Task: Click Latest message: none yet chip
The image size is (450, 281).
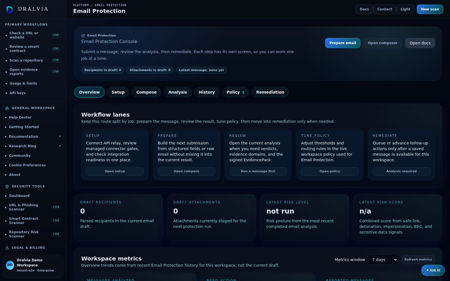Action: pos(201,70)
